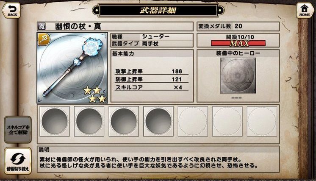Screen dimensions: 316x181
Task: Select the third dark skill core slot
Action: [x=124, y=121]
